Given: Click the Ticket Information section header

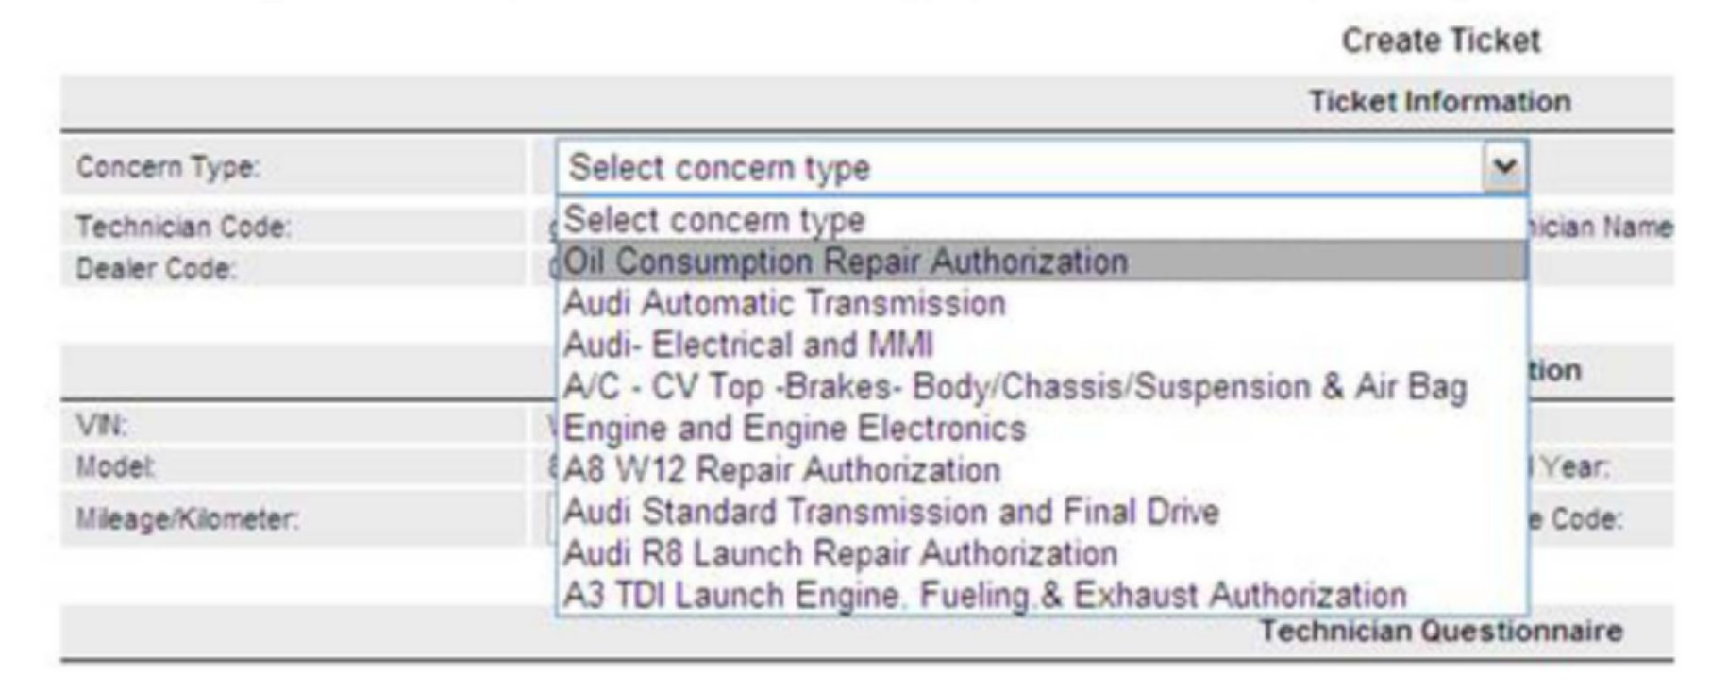Looking at the screenshot, I should [1439, 102].
